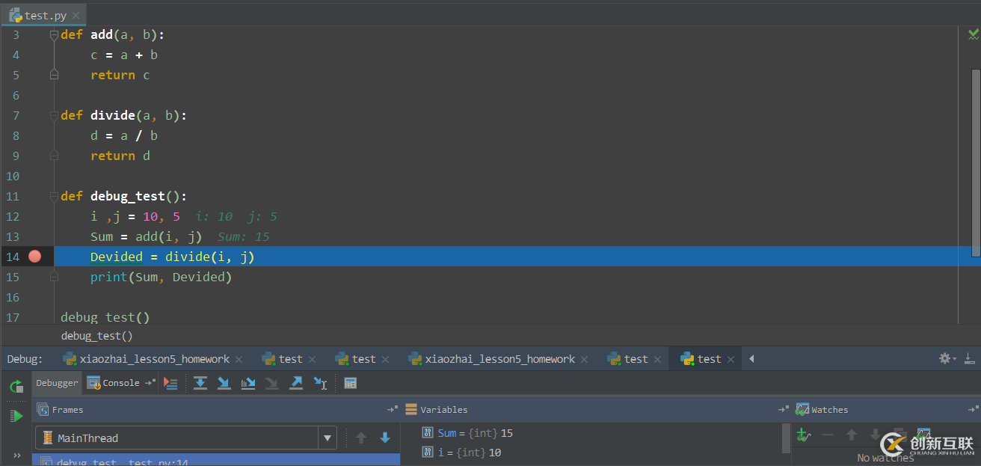Image resolution: width=981 pixels, height=466 pixels.
Task: Click the Show Execution Point icon
Action: click(170, 383)
